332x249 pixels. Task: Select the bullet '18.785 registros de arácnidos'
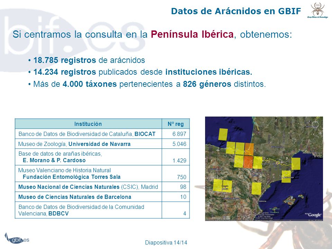[x=86, y=60]
